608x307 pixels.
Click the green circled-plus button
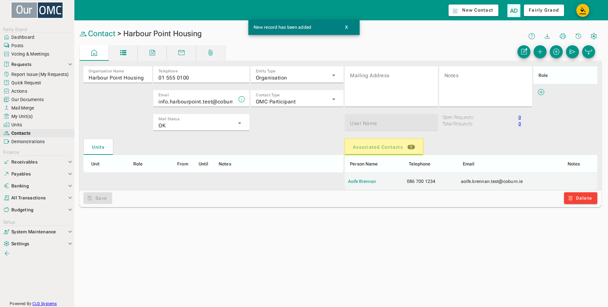[x=556, y=52]
